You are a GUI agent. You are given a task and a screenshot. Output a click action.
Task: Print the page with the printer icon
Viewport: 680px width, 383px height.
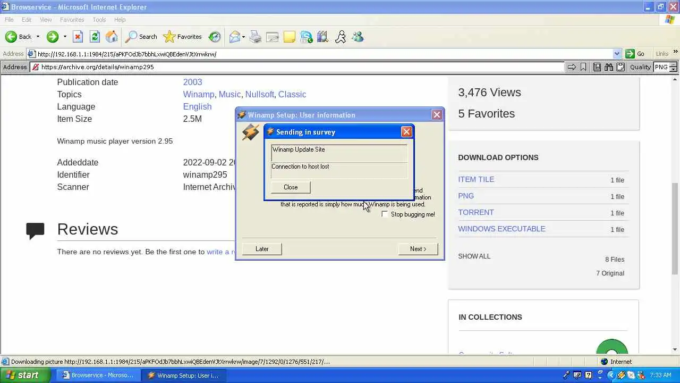[256, 37]
